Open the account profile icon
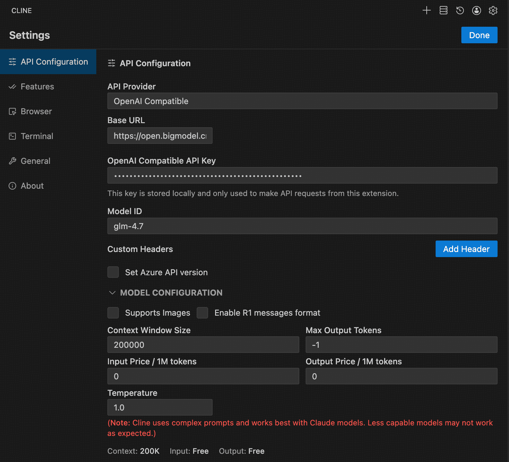The height and width of the screenshot is (462, 509). pos(476,10)
